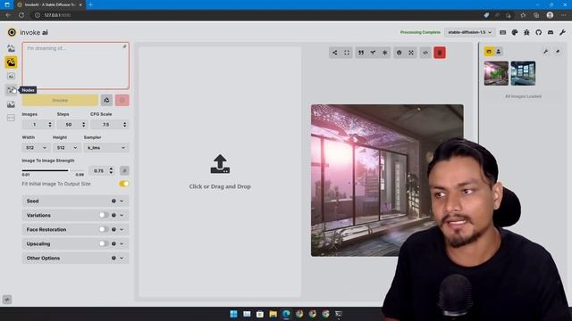Open the Sampler k_lms dropdown
Screen dimensions: 572x321
(x=106, y=148)
